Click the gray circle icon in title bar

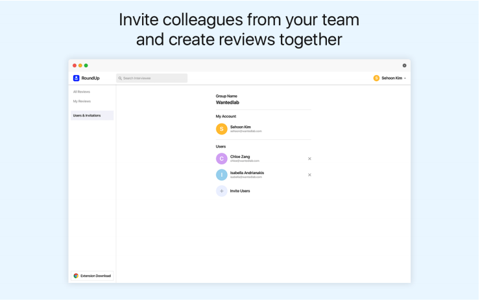point(404,65)
